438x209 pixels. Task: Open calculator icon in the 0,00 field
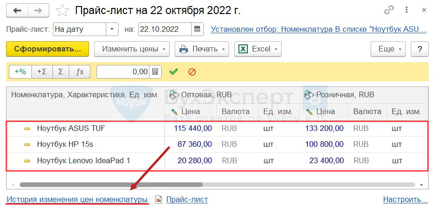pyautogui.click(x=155, y=72)
